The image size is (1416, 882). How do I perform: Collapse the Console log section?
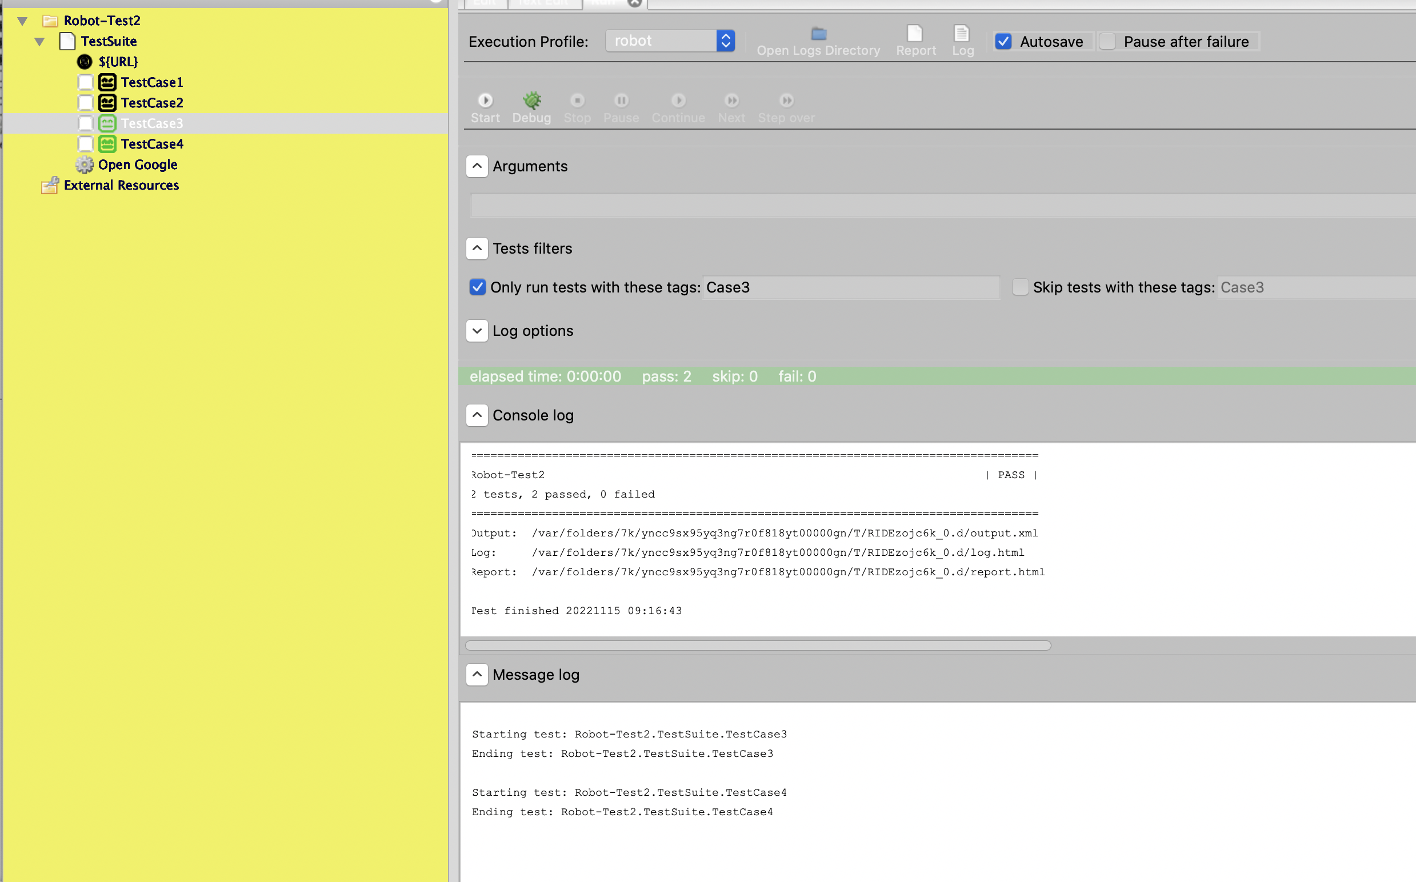(477, 415)
